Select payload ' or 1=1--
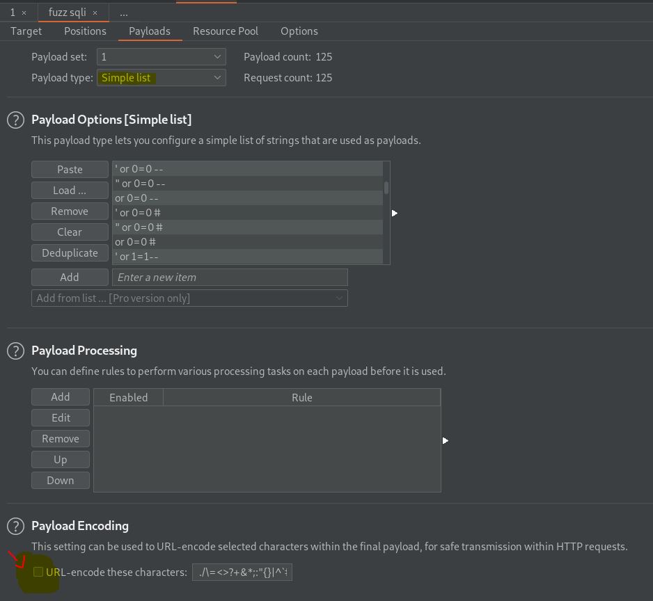Screen dimensions: 653x601 (x=248, y=257)
